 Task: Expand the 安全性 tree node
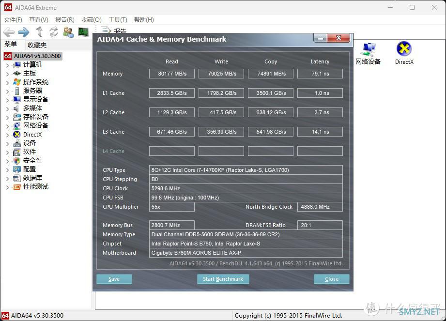pos(7,161)
